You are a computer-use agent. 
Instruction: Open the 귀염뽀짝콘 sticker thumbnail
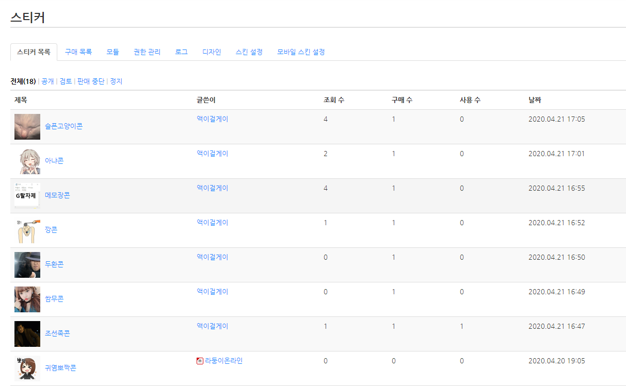point(27,368)
